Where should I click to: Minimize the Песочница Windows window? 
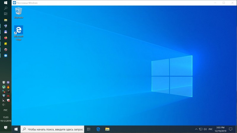pos(215,3)
